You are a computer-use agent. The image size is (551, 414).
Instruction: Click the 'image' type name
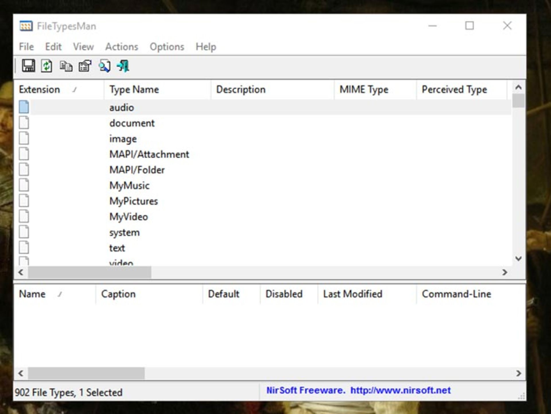[123, 139]
